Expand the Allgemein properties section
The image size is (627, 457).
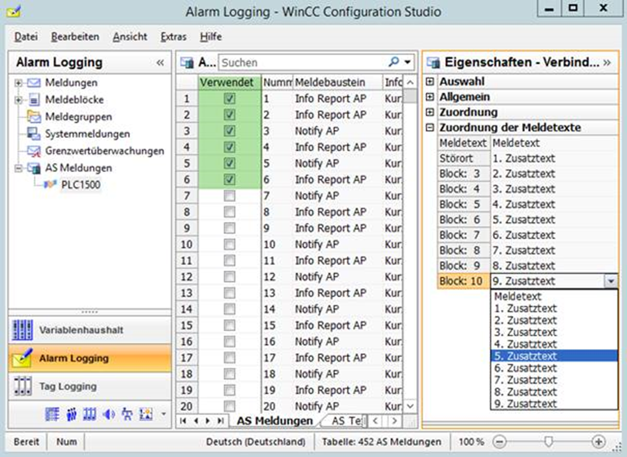coord(430,97)
